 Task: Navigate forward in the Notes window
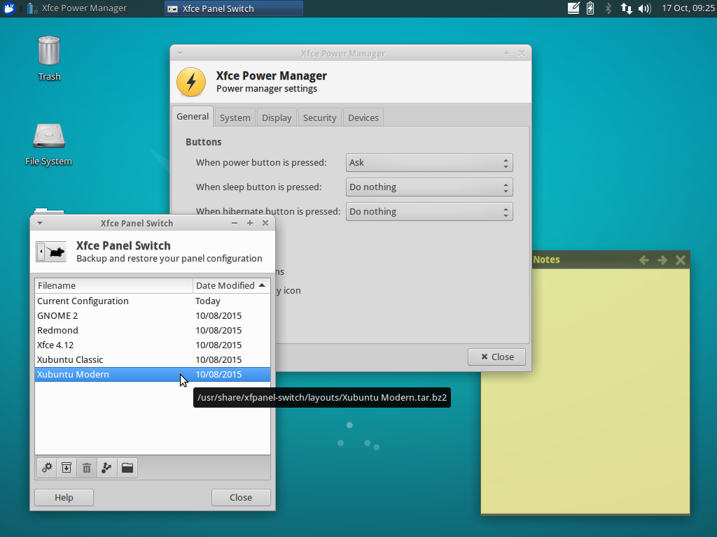(x=662, y=259)
